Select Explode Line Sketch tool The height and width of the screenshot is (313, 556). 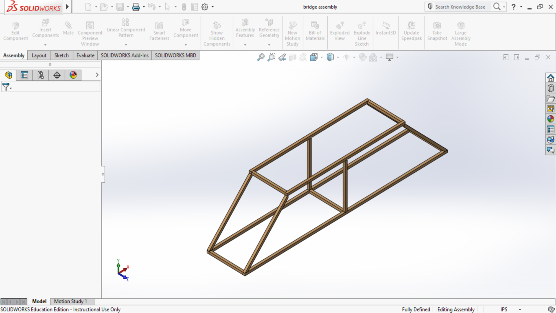(362, 34)
